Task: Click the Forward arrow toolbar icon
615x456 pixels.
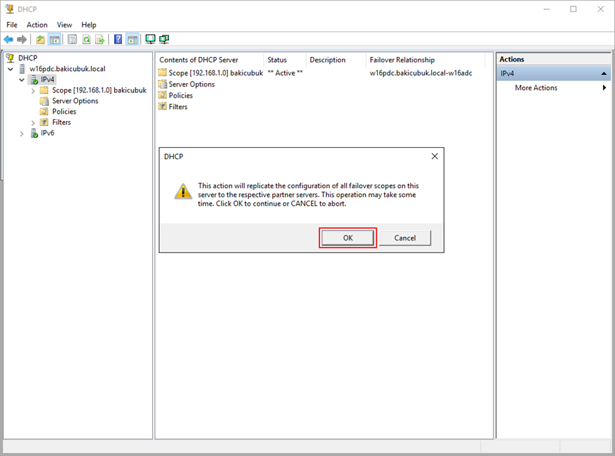Action: (x=22, y=40)
